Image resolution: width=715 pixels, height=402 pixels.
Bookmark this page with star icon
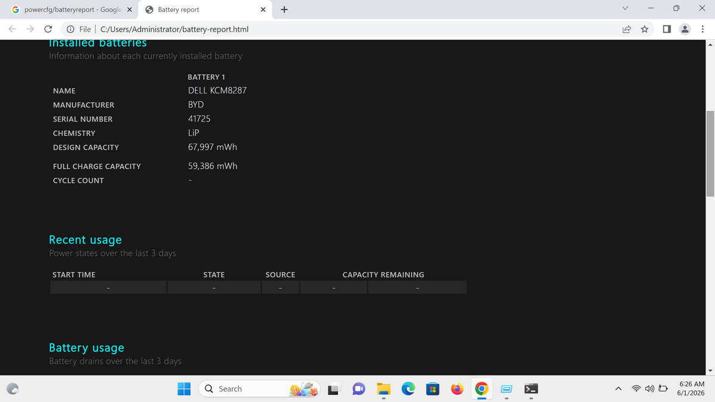tap(644, 29)
